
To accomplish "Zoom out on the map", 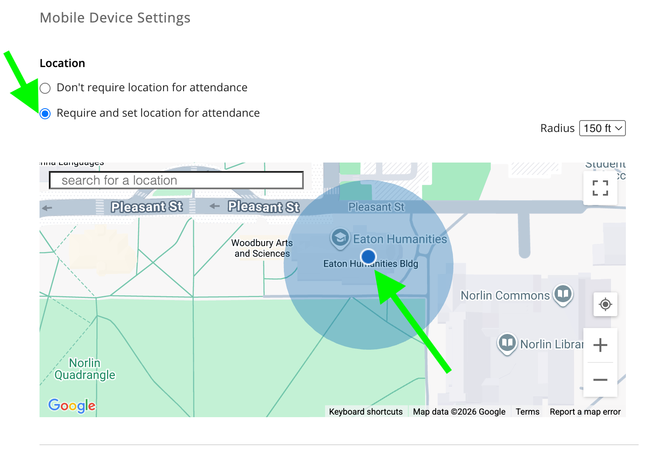I will pos(600,380).
